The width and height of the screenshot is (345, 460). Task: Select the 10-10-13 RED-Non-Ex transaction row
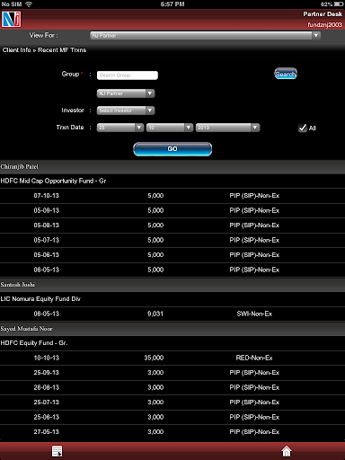click(x=172, y=358)
